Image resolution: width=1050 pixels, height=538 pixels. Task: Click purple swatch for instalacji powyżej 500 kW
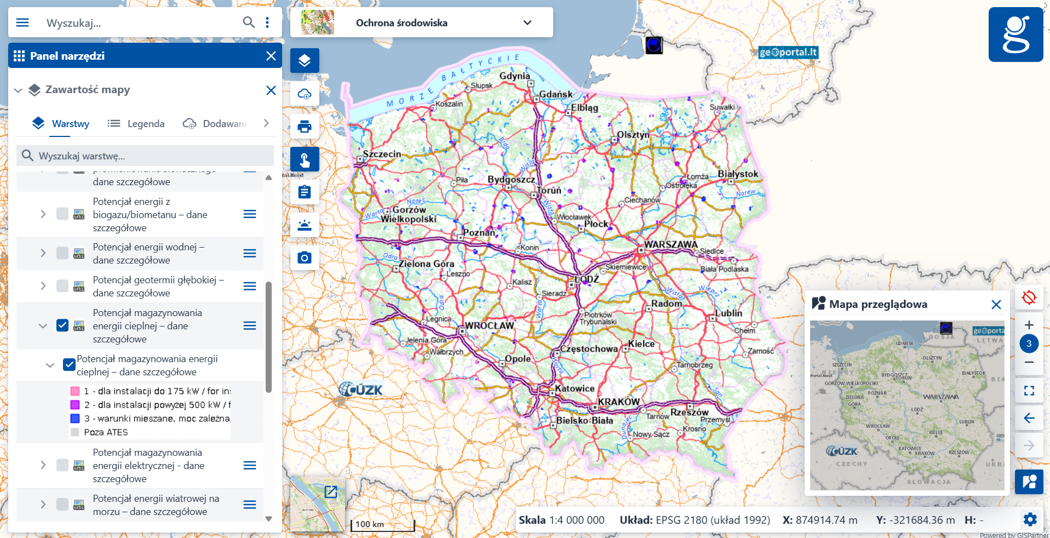(x=75, y=405)
